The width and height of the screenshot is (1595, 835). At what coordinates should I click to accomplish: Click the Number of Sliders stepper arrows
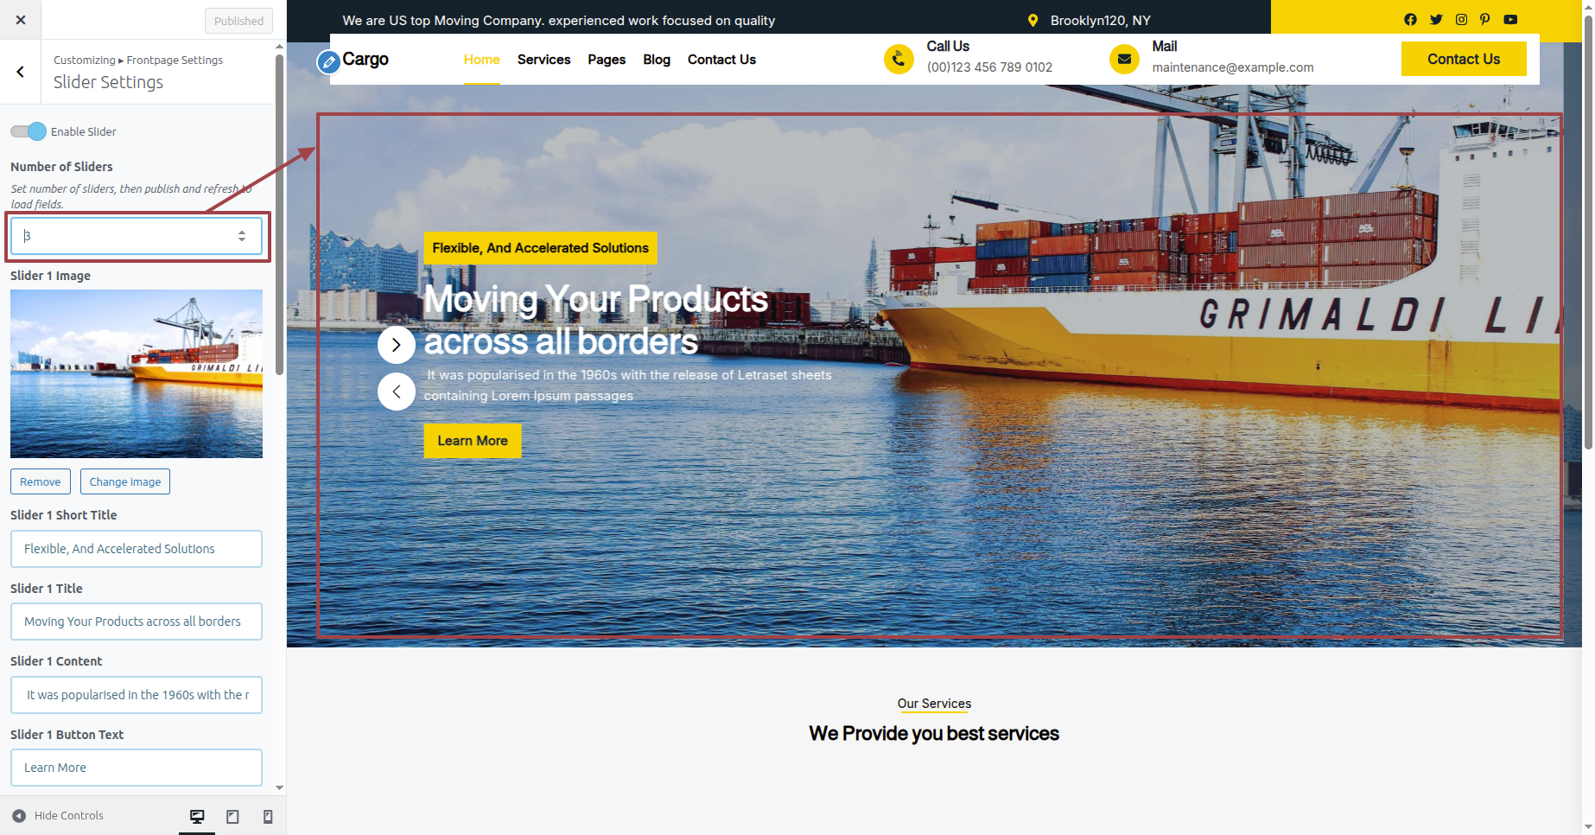pos(242,236)
